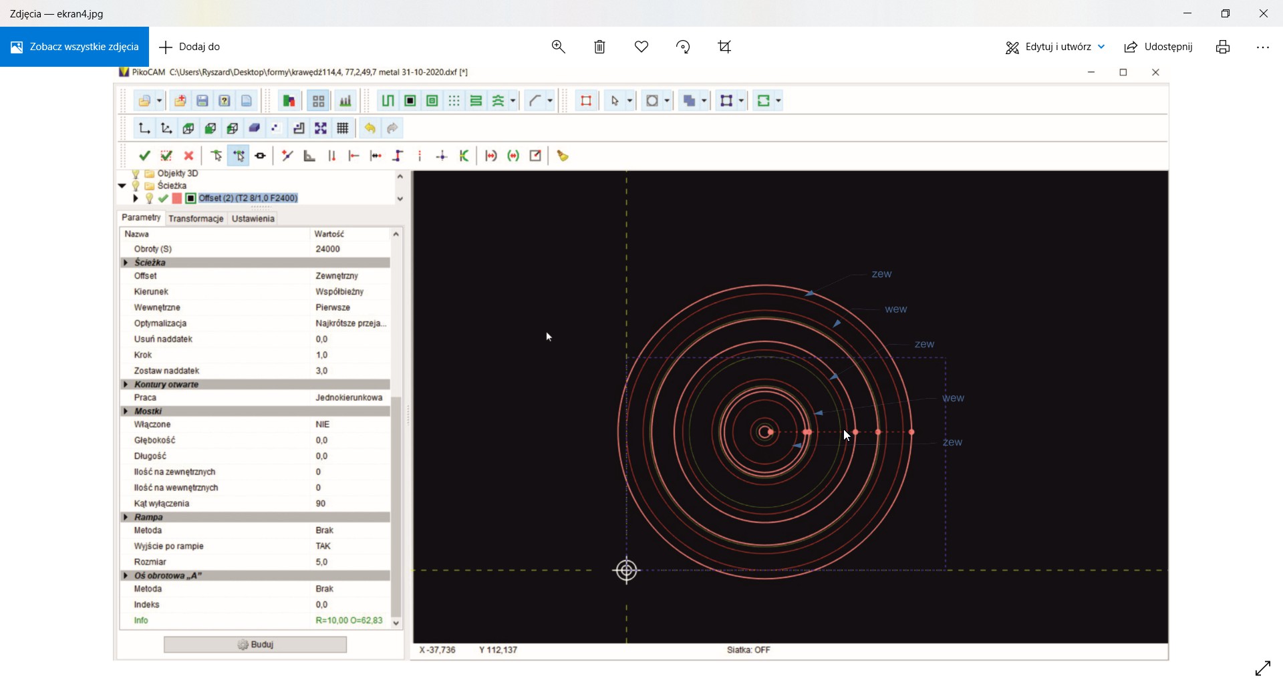Open the dropdown beside the blue-cornered transform box tool
The width and height of the screenshot is (1283, 688).
coord(742,102)
